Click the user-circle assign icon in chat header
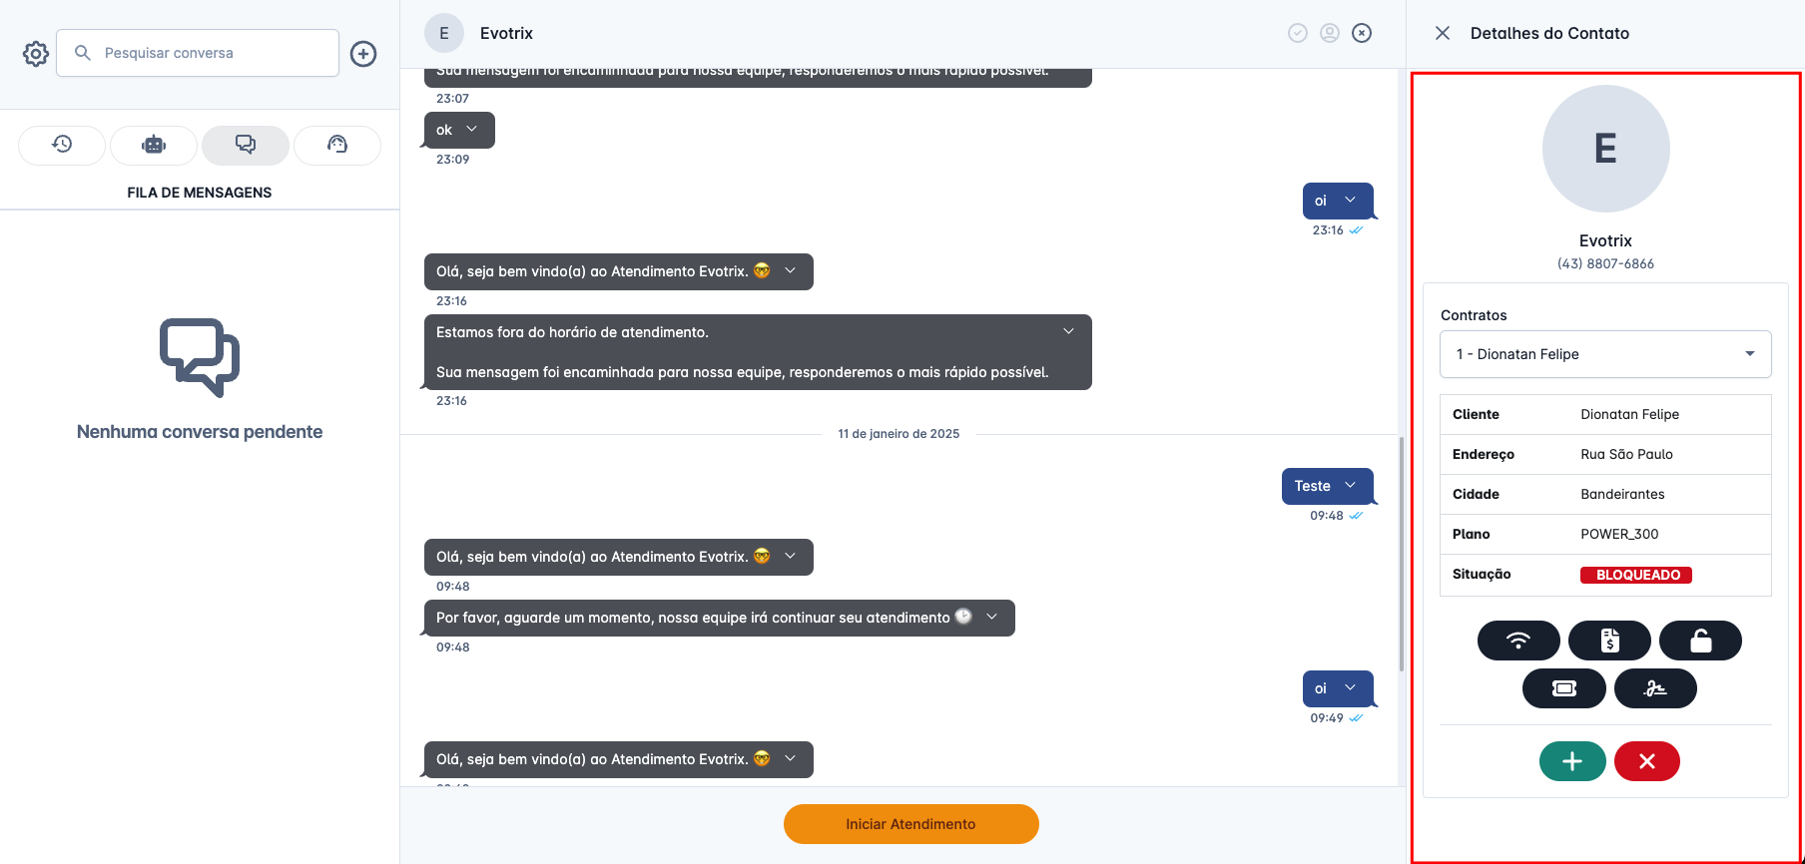This screenshot has width=1805, height=864. pyautogui.click(x=1330, y=33)
